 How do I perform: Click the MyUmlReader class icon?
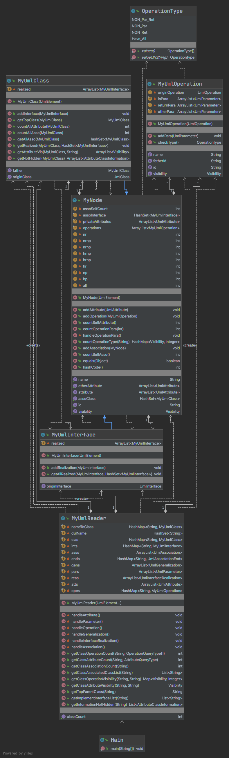point(63,518)
